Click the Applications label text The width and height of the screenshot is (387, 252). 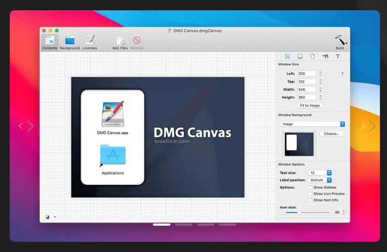[x=113, y=173]
